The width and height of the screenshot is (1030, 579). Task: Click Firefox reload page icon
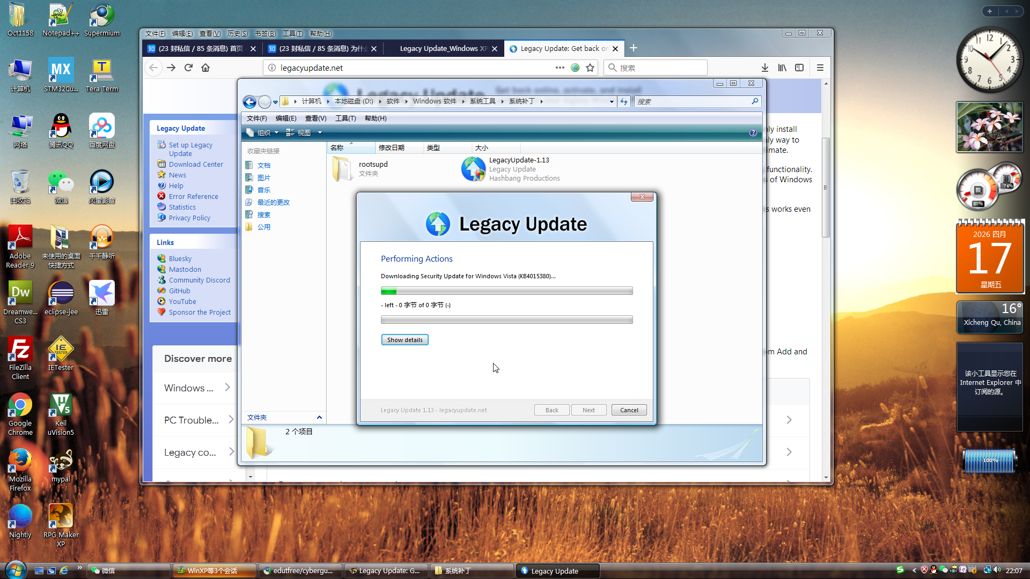[188, 68]
